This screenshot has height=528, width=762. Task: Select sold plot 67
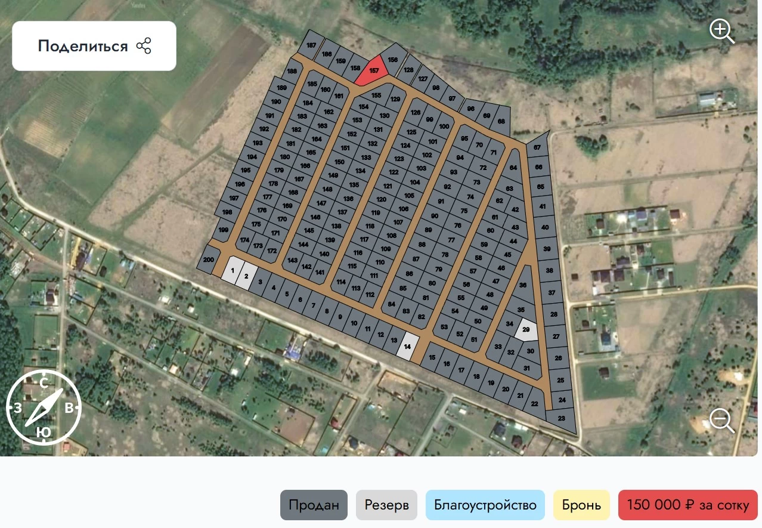pyautogui.click(x=537, y=147)
